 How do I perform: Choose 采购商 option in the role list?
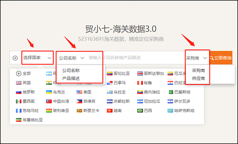[198, 70]
